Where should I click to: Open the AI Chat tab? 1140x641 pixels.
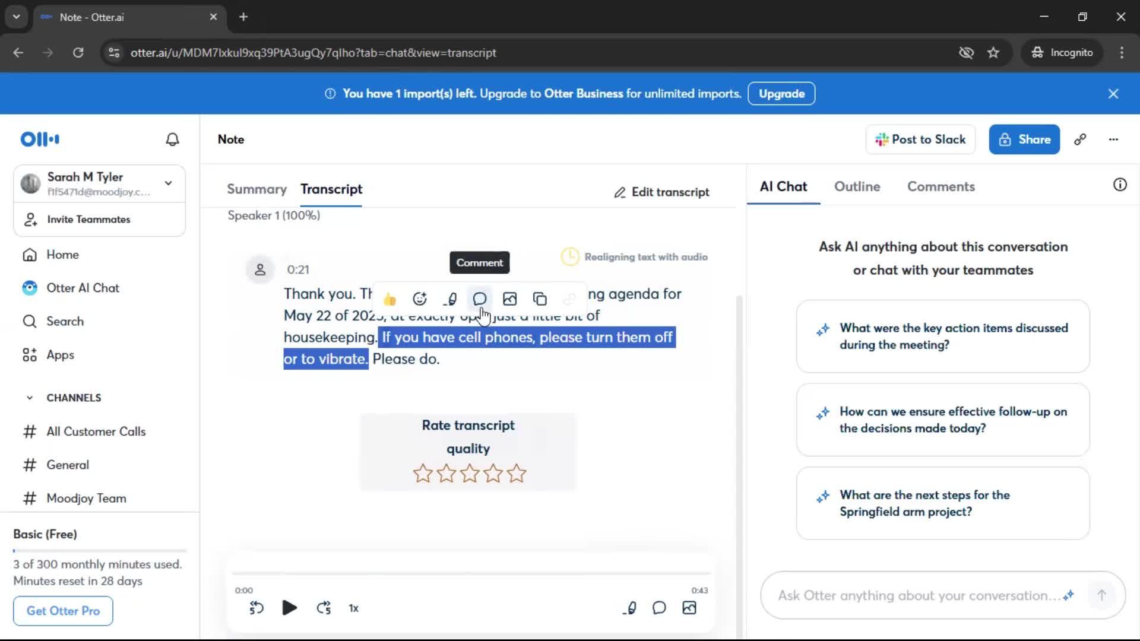[x=783, y=186]
